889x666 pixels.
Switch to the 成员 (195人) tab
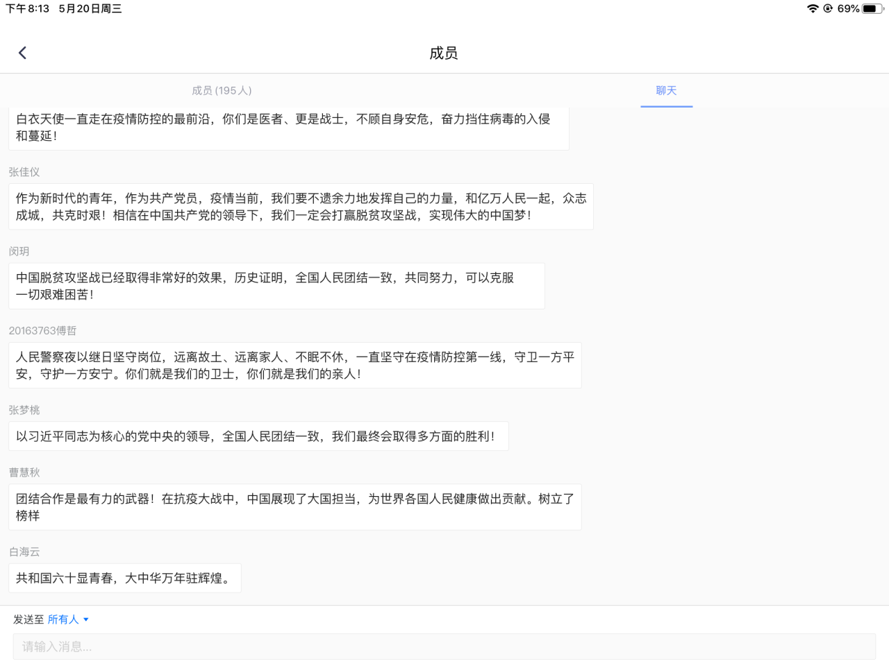222,90
